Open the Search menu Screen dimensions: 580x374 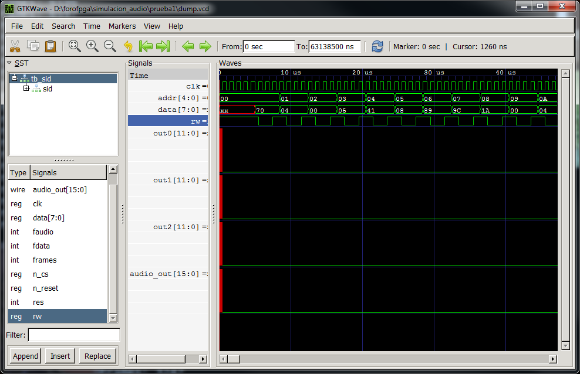tap(63, 26)
